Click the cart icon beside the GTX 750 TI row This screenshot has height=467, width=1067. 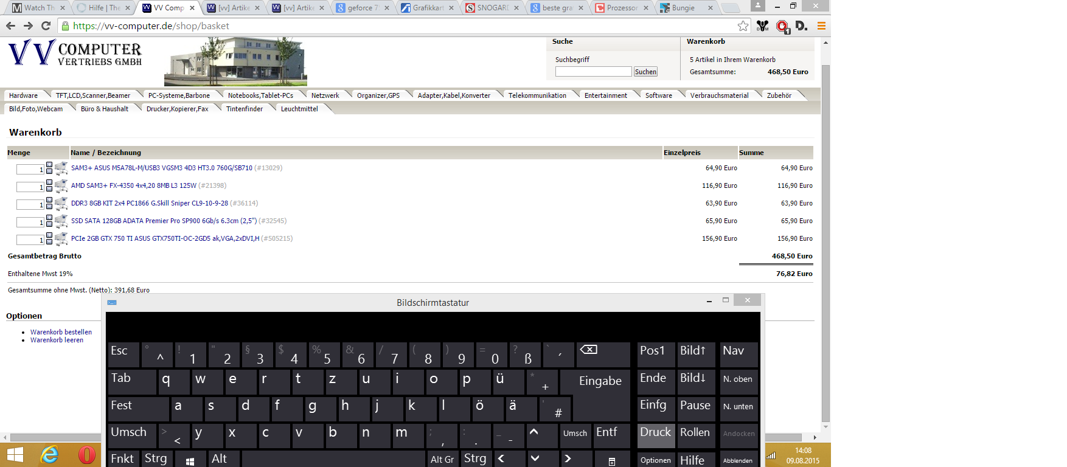point(61,239)
